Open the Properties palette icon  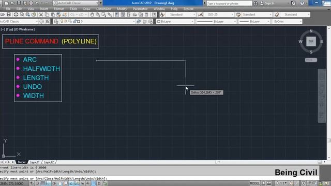tap(117, 14)
